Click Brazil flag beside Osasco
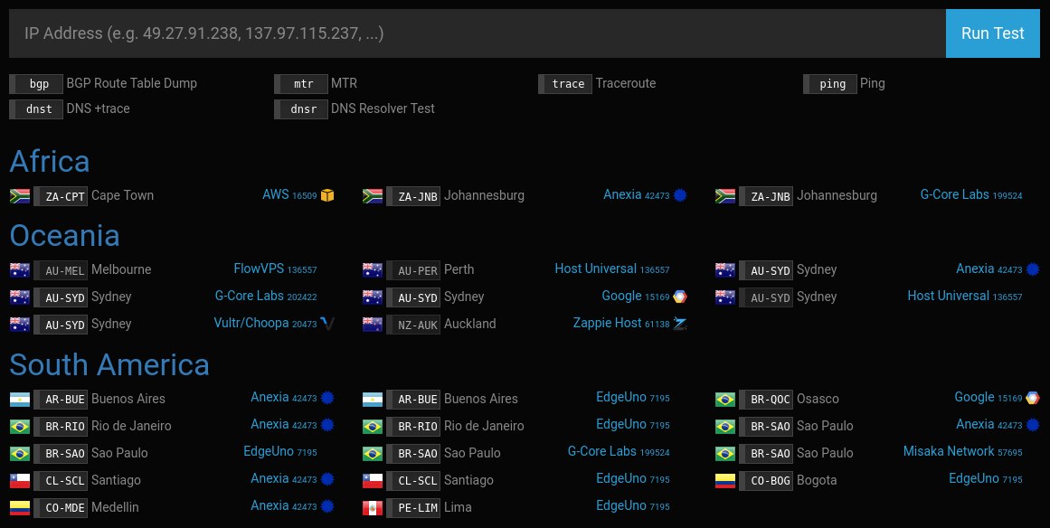This screenshot has height=528, width=1050. (x=725, y=400)
